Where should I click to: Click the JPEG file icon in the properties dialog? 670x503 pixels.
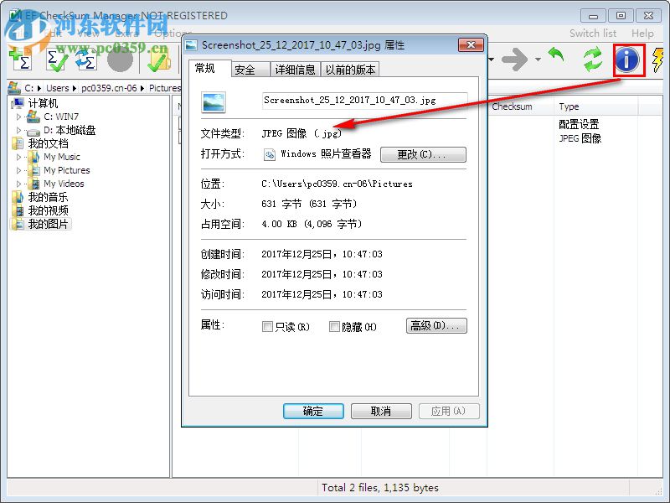click(214, 101)
